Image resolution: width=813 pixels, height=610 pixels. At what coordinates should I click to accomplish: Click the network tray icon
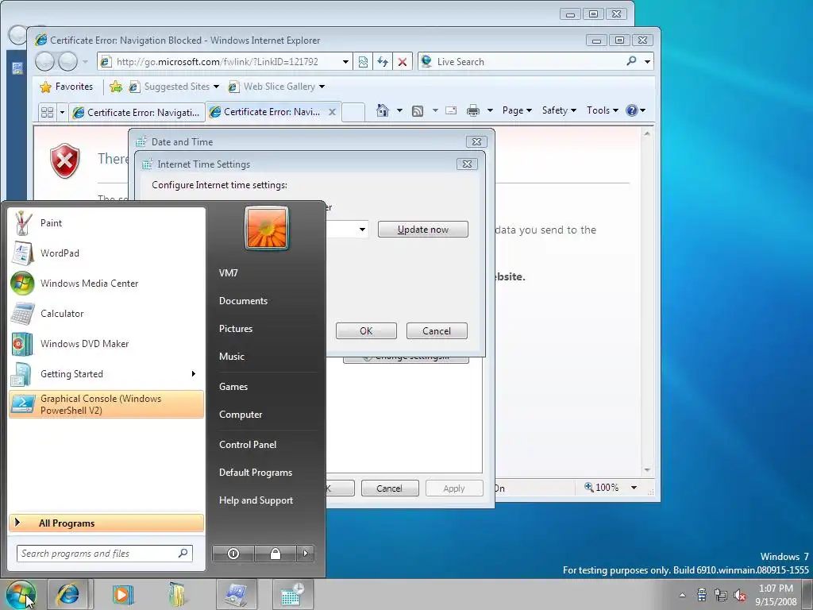point(721,595)
